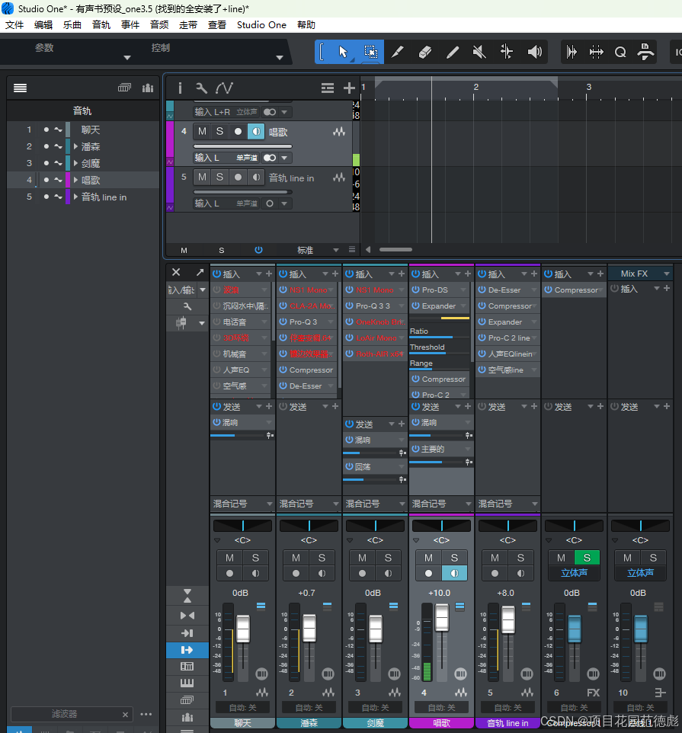Mute track 4 唱歌 in arrangement
682x733 pixels.
pos(202,131)
